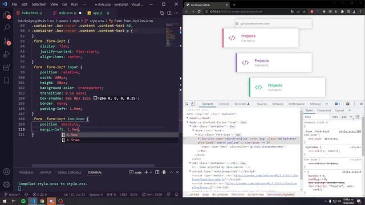Click the master branch status bar item
Viewport: 365px width, 205px height.
click(13, 194)
